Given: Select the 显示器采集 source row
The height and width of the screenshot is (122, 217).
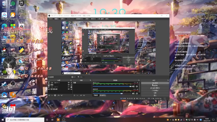Looking at the screenshot, I should (x=60, y=89).
